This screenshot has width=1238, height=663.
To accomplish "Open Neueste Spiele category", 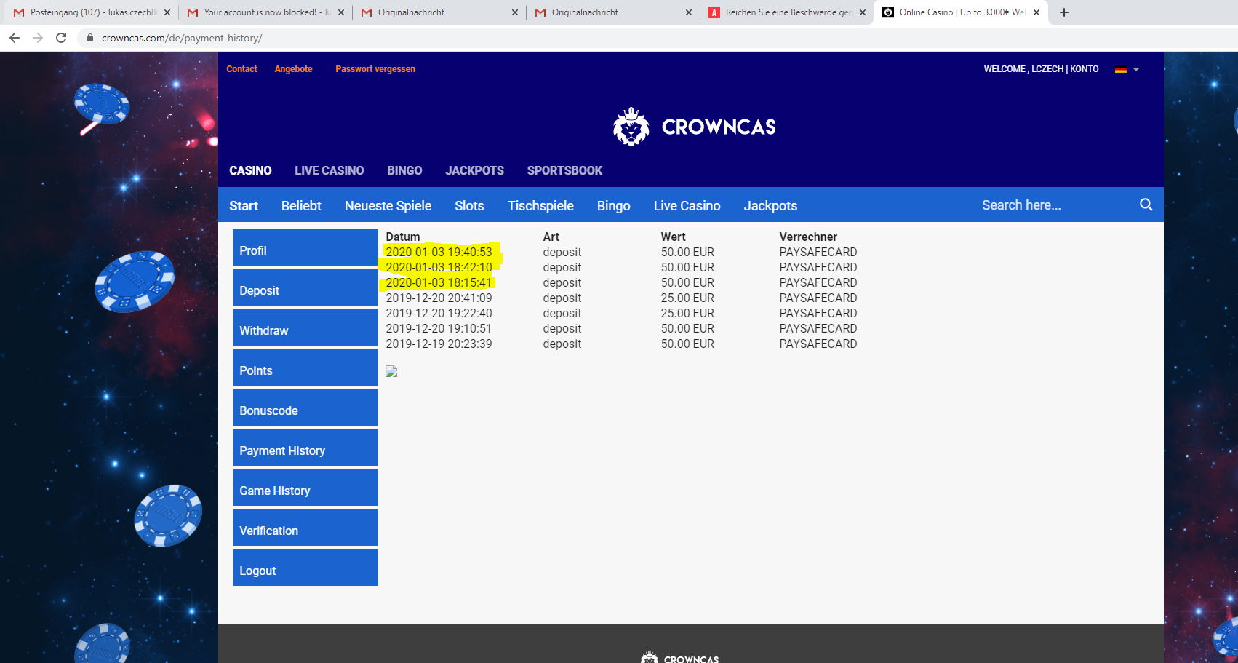I will point(388,206).
